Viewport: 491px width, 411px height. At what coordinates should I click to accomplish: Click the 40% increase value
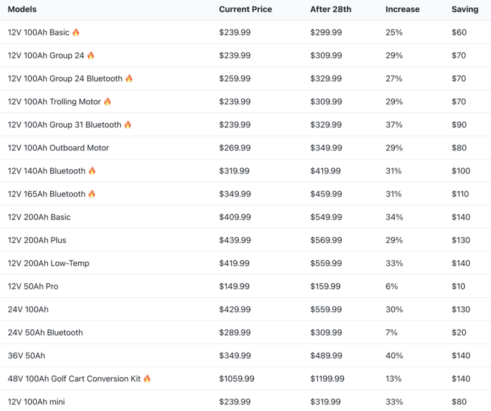click(x=394, y=356)
